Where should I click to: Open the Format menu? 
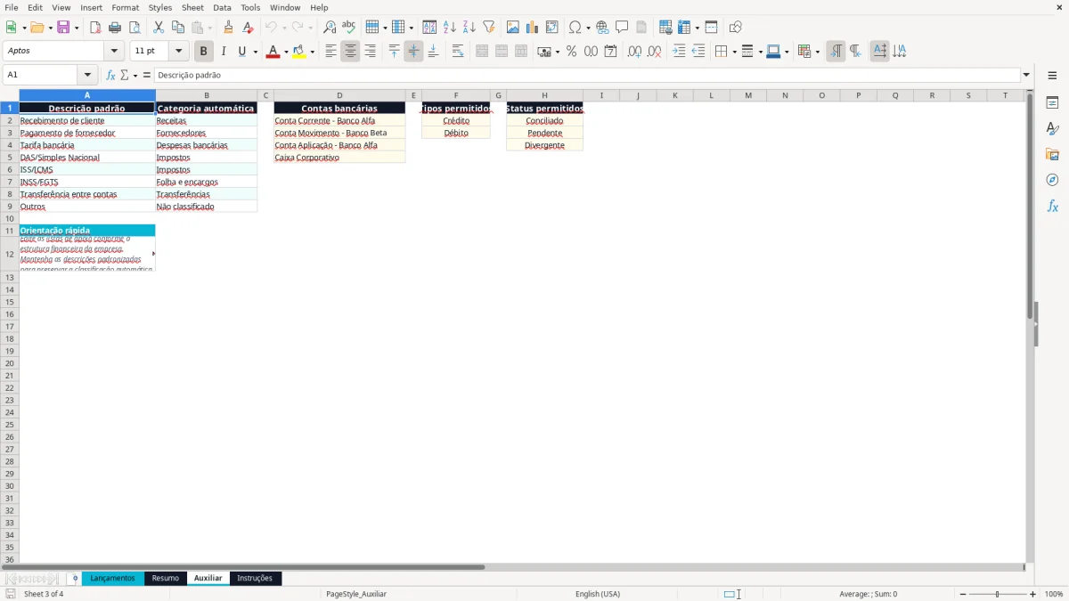125,7
